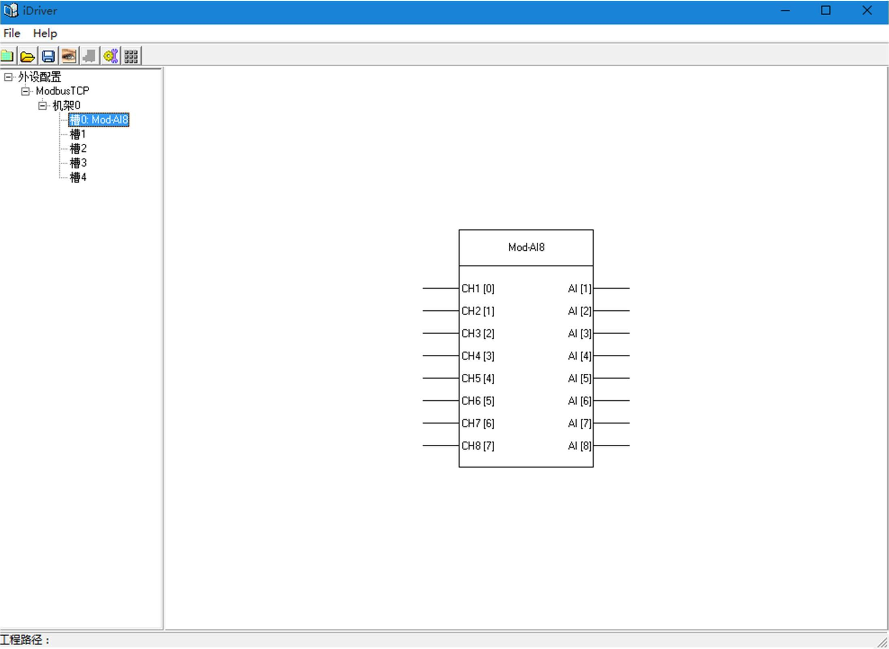The height and width of the screenshot is (649, 889).
Task: Open settings via gear and wrench icon
Action: [110, 56]
